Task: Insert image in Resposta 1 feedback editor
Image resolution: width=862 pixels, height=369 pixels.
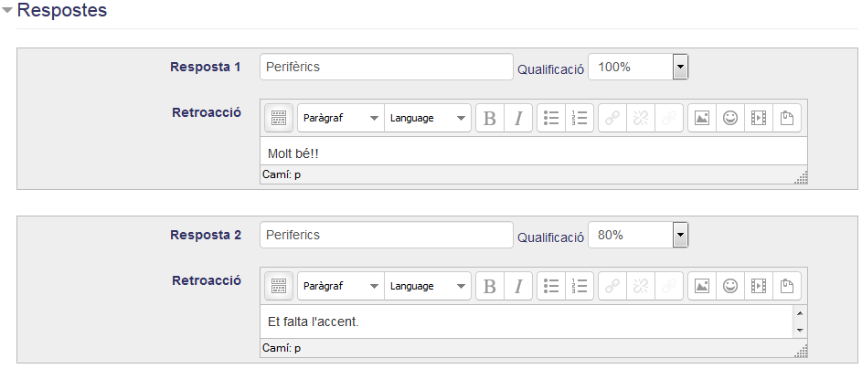Action: coord(702,118)
